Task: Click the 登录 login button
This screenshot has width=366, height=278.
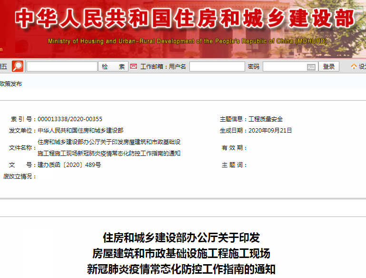Action: tap(329, 67)
